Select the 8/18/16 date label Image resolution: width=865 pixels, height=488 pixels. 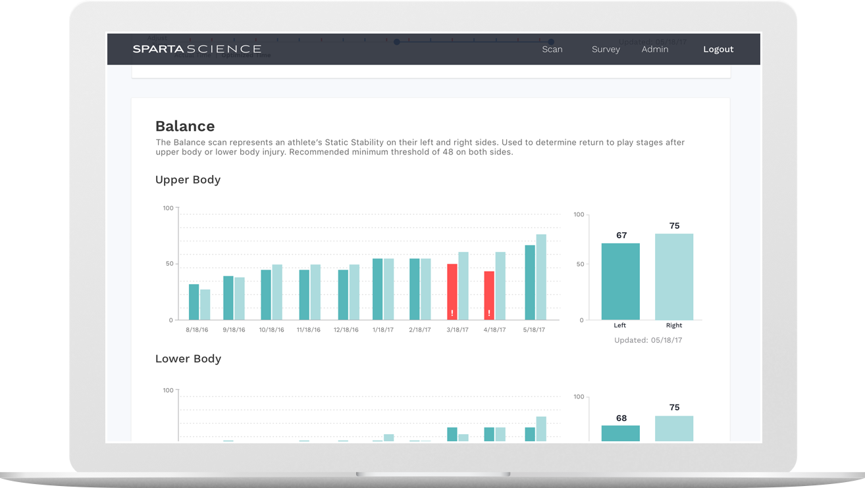pos(197,329)
